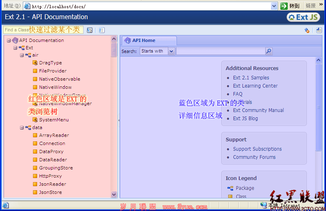
Task: Click the Ext JS logo
Action: click(303, 17)
